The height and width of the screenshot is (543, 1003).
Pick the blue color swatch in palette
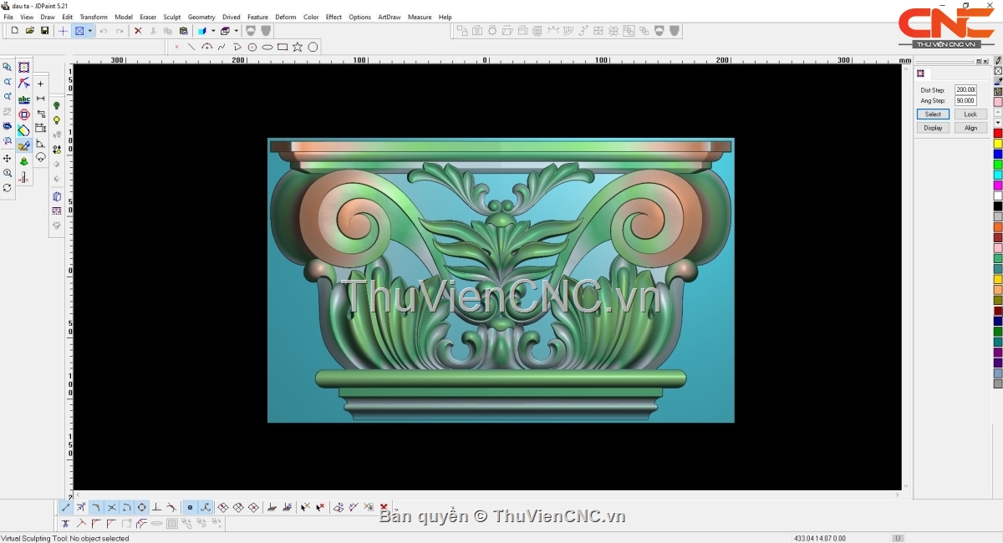pyautogui.click(x=998, y=155)
